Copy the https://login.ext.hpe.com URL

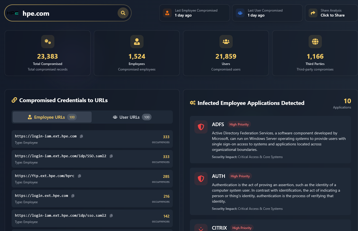coord(73,196)
